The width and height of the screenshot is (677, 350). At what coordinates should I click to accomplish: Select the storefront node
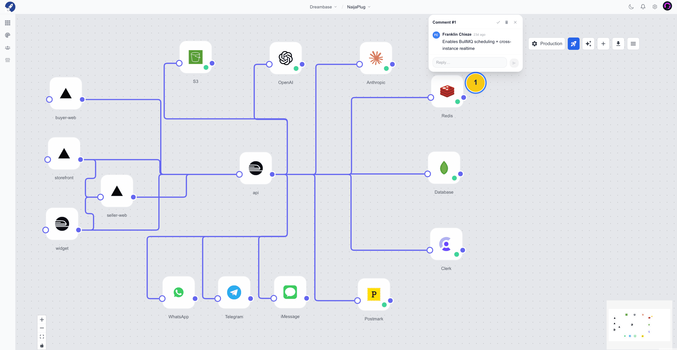click(64, 153)
